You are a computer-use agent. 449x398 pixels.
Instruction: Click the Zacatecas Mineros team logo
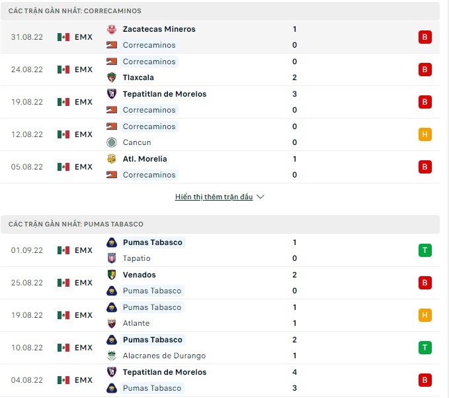[x=111, y=29]
